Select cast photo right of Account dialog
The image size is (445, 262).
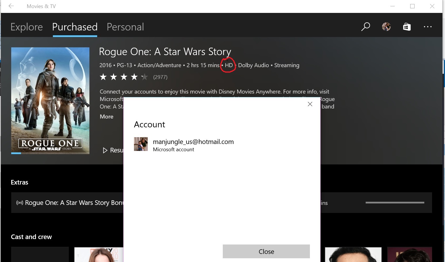353,254
